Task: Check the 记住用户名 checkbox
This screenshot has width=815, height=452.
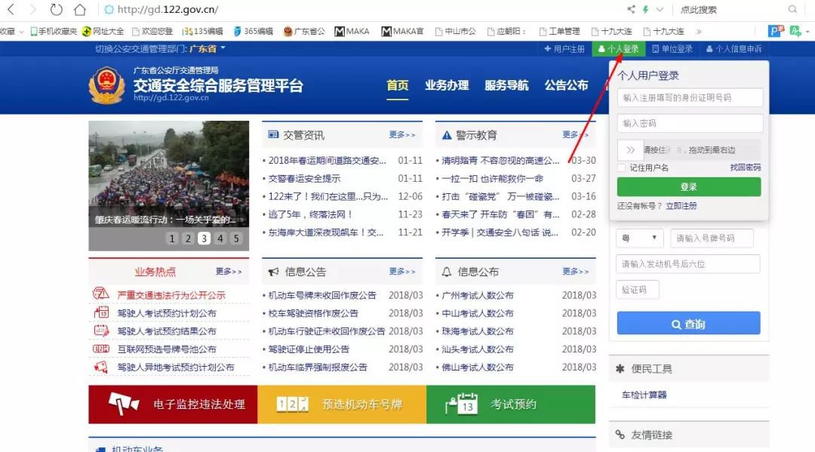Action: pos(621,168)
